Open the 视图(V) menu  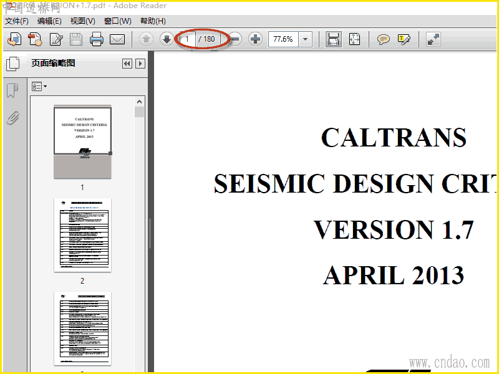click(82, 21)
